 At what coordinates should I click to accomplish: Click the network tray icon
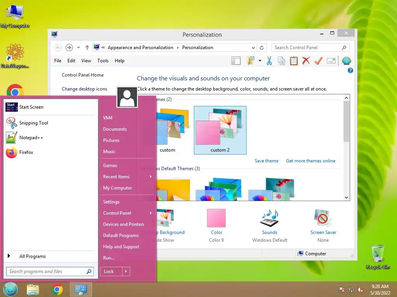(x=351, y=290)
